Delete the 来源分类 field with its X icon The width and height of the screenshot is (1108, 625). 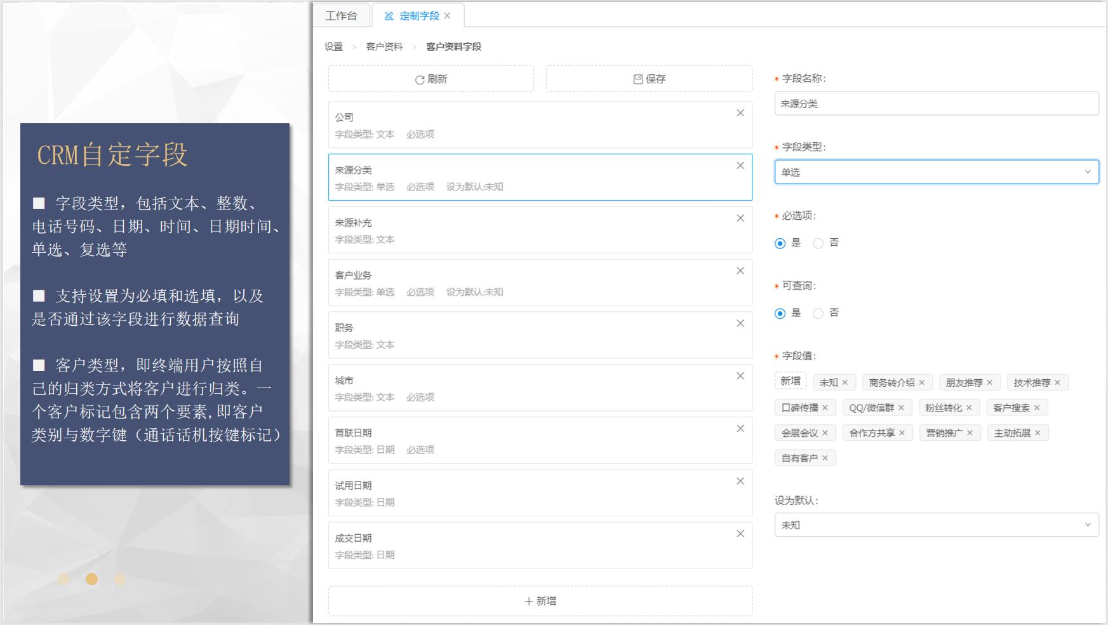740,166
